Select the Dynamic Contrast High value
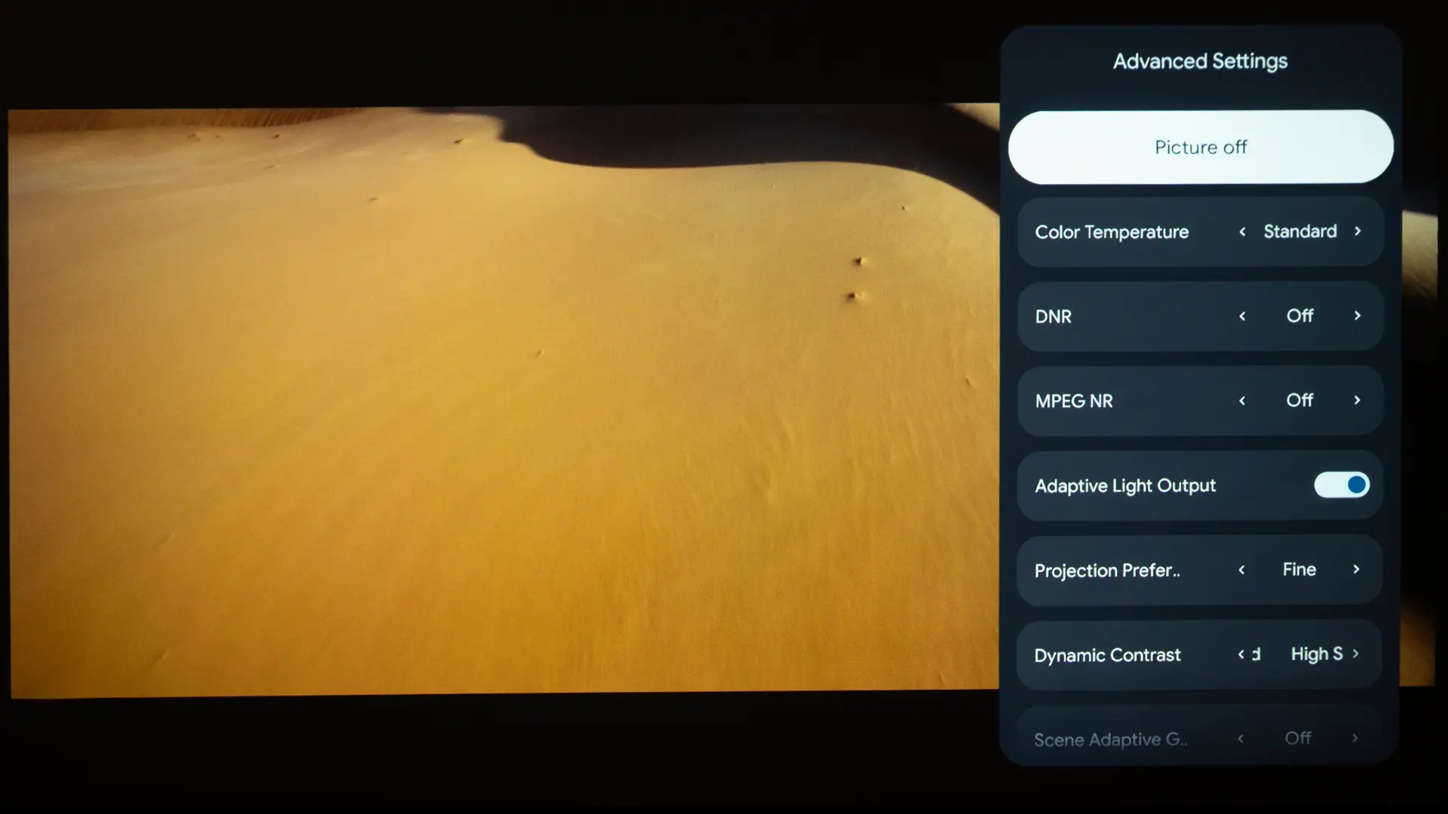This screenshot has height=814, width=1448. (x=1316, y=653)
